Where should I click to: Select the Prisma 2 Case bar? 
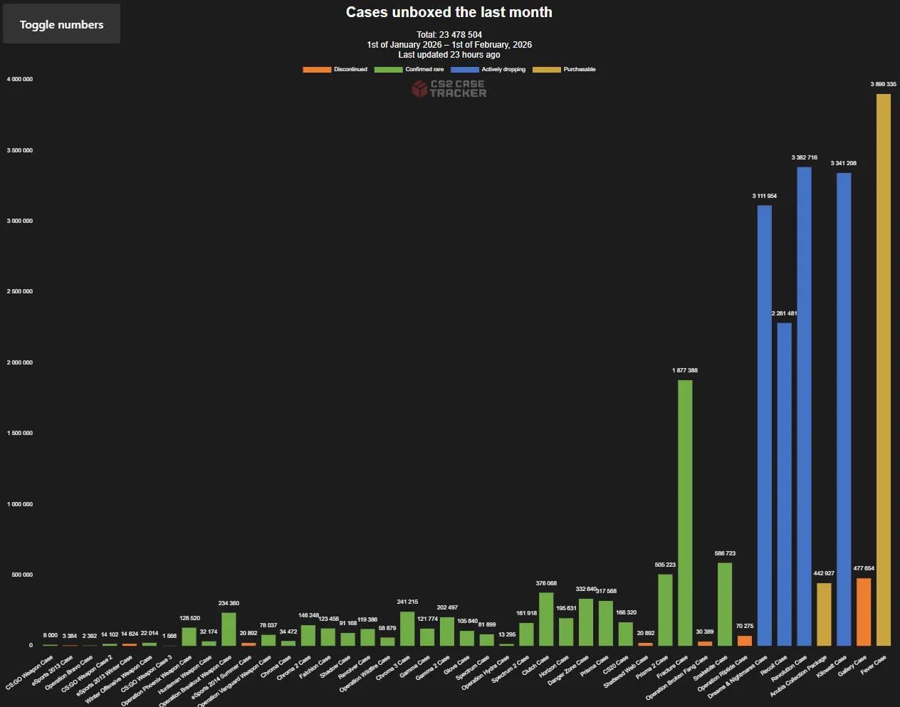coord(665,609)
